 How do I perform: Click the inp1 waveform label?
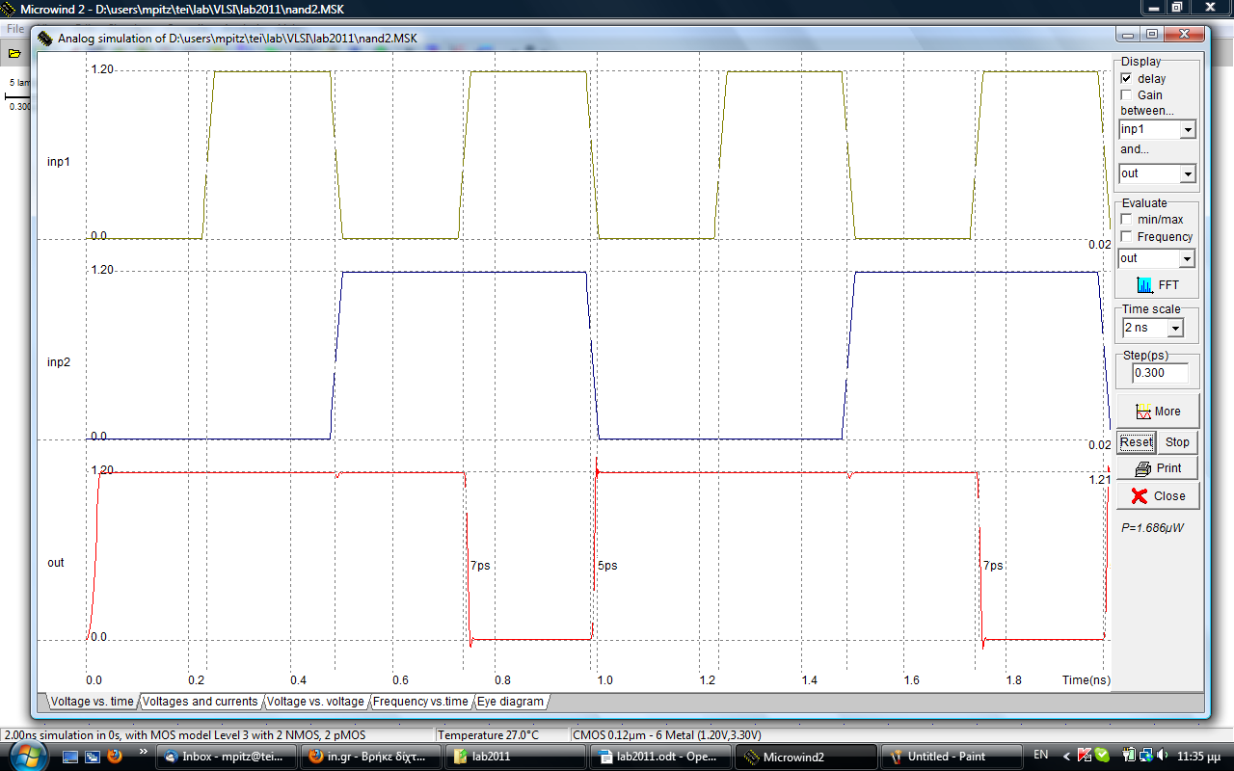pos(58,162)
